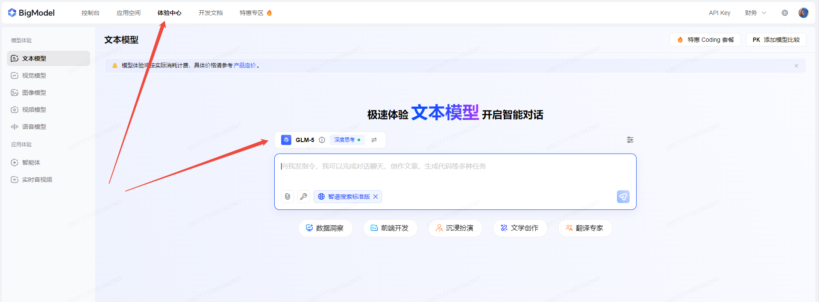This screenshot has height=302, width=819.
Task: Choose the 沉浸扮演 preset
Action: (x=455, y=228)
